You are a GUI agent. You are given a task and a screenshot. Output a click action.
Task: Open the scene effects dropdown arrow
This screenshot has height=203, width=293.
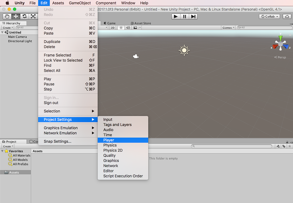pos(140,28)
